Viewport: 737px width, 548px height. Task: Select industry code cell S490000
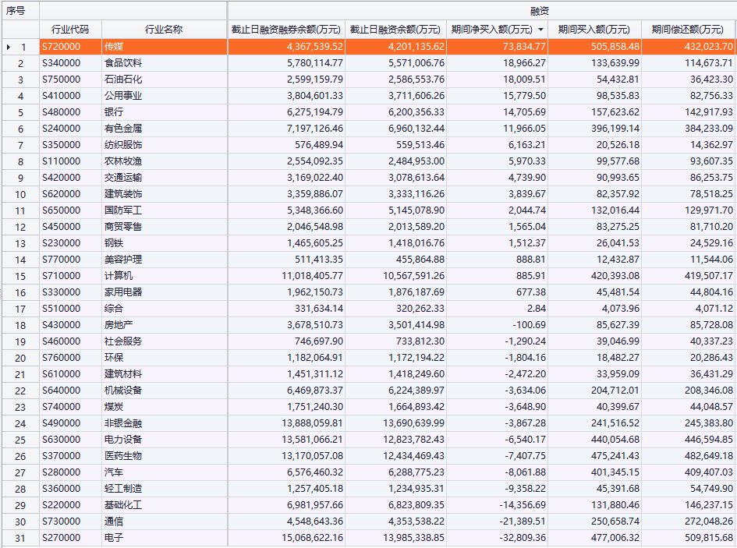point(70,423)
